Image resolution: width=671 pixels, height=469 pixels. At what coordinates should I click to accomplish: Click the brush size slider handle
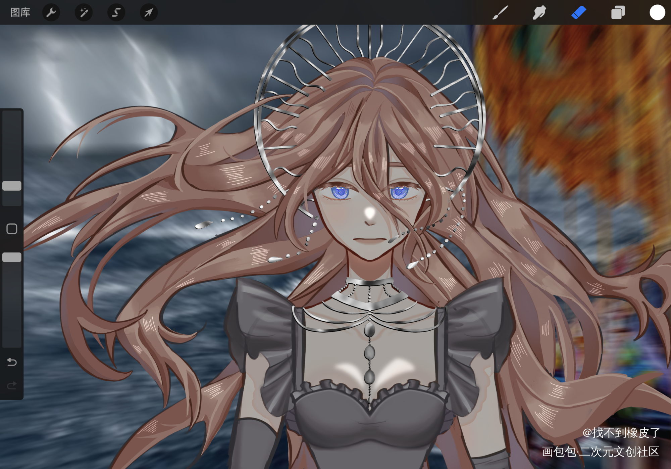12,186
